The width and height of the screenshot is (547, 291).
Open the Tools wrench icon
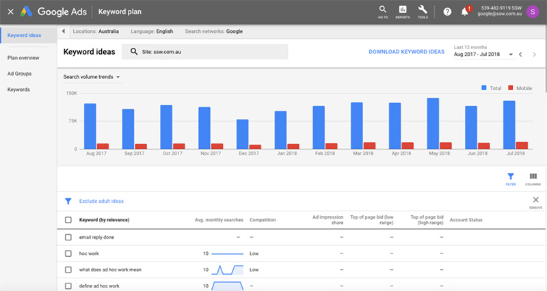point(423,10)
